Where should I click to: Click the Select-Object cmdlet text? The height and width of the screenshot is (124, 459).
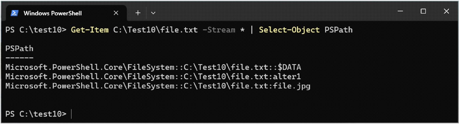click(289, 30)
